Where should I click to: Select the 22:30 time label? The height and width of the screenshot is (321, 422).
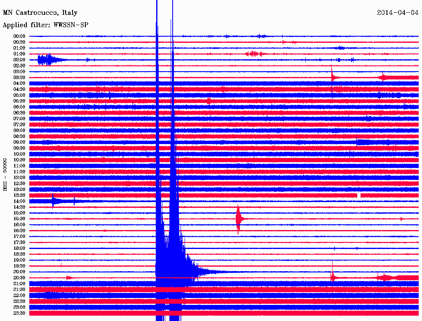(x=19, y=301)
